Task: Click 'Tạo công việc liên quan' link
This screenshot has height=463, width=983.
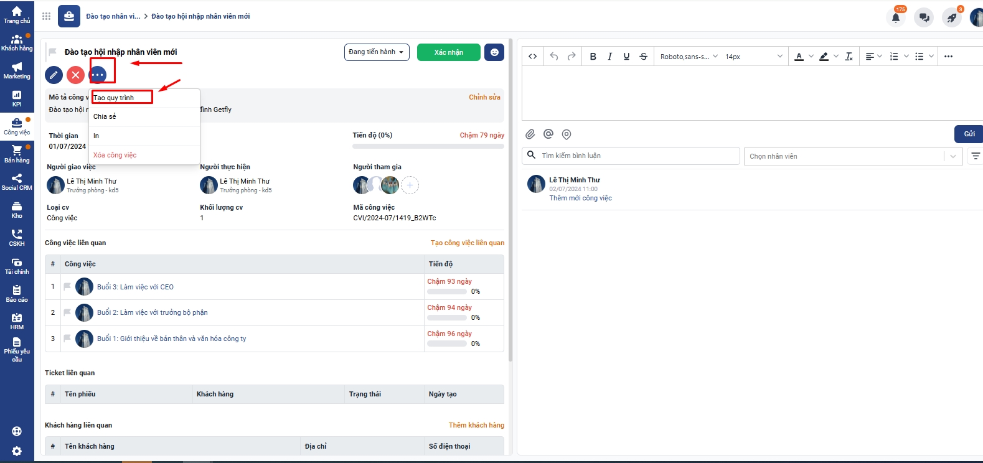Action: 467,243
